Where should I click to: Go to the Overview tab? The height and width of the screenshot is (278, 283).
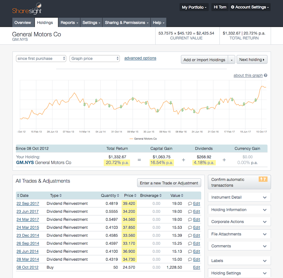[23, 22]
